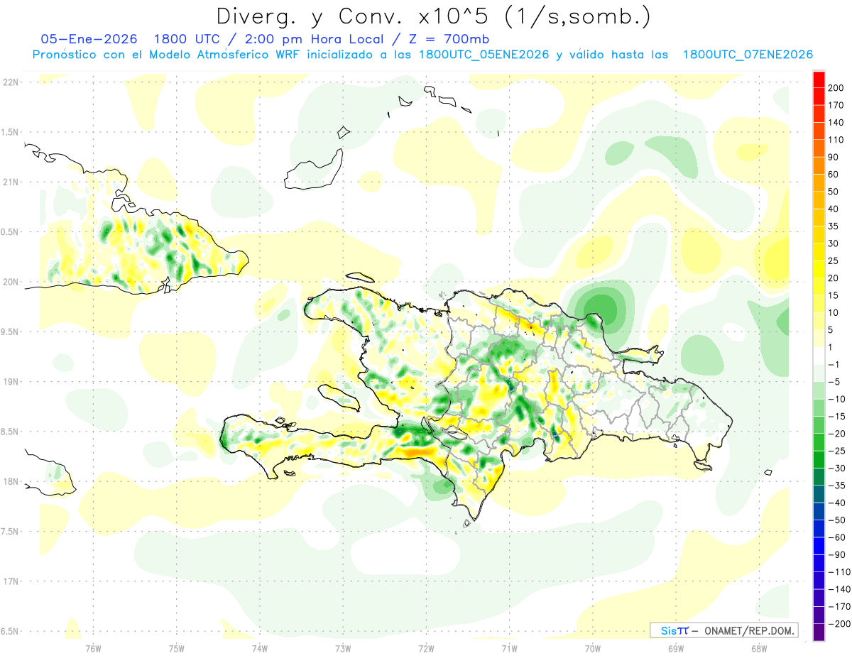Click colorbar value label '90'

point(834,158)
